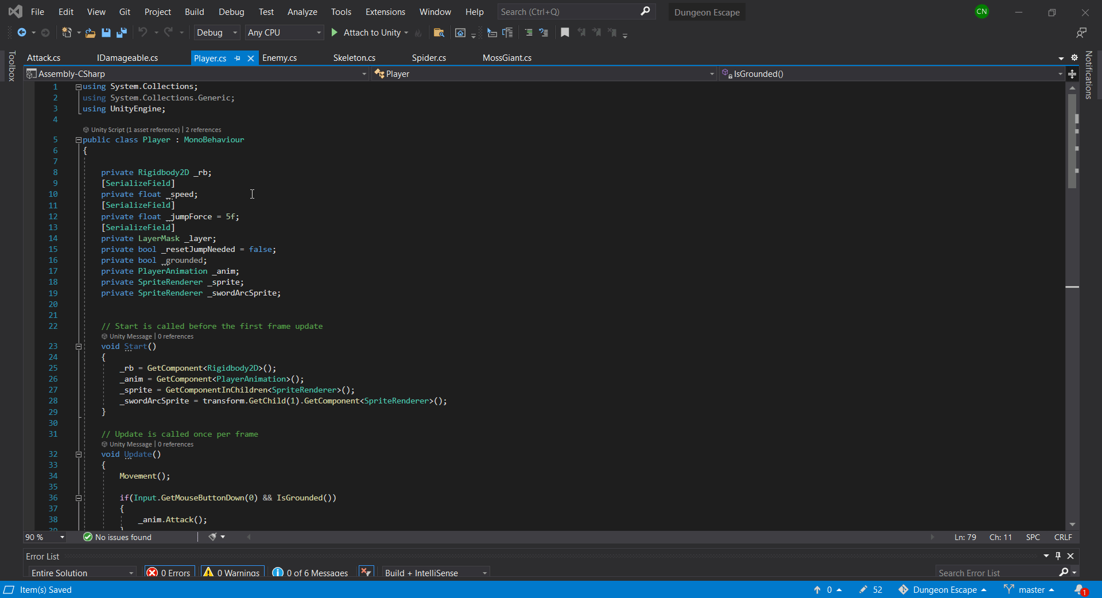
Task: Click the New Project icon
Action: pos(67,33)
